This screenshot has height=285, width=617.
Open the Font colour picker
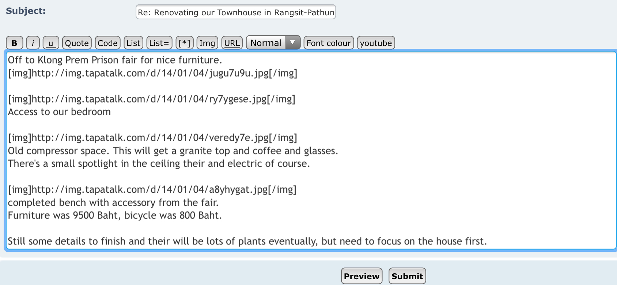pyautogui.click(x=329, y=43)
